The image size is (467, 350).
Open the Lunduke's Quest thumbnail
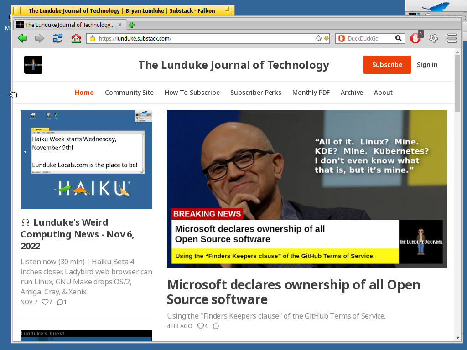86,335
